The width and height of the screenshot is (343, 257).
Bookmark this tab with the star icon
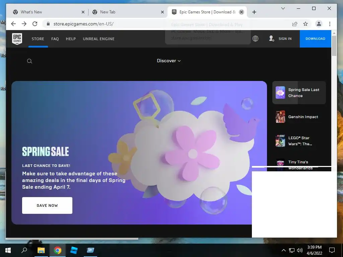305,24
